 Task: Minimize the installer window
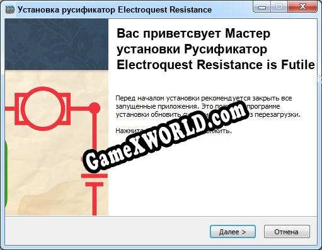262,7
